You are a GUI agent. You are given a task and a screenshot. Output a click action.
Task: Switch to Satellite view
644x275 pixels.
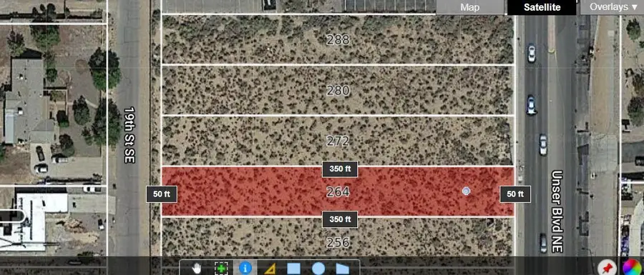(x=542, y=7)
